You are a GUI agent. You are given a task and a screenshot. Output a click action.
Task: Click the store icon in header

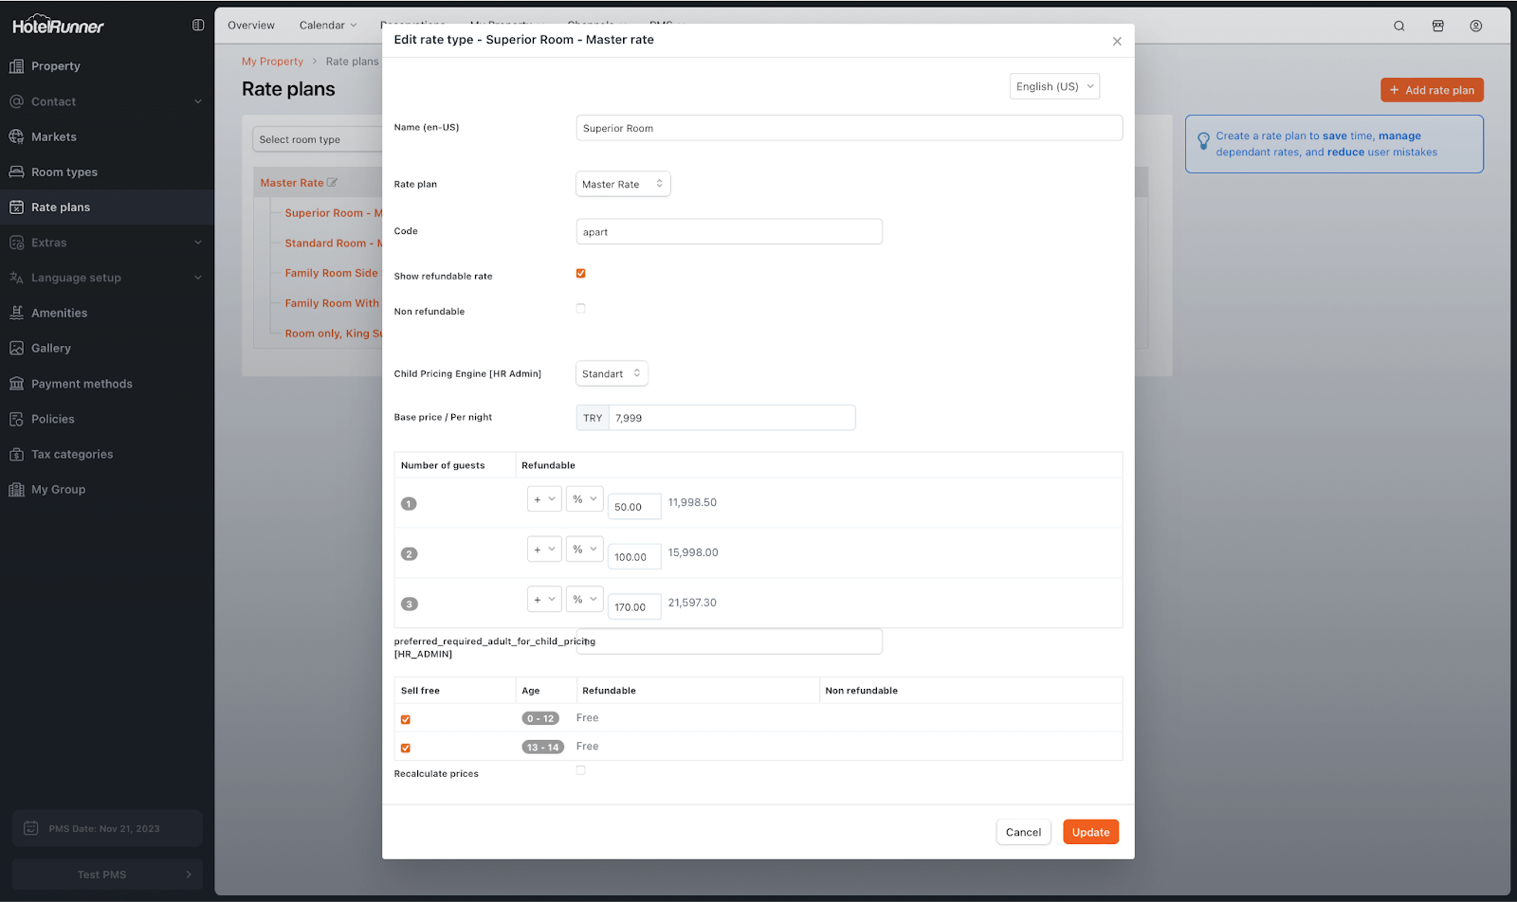coord(1437,26)
